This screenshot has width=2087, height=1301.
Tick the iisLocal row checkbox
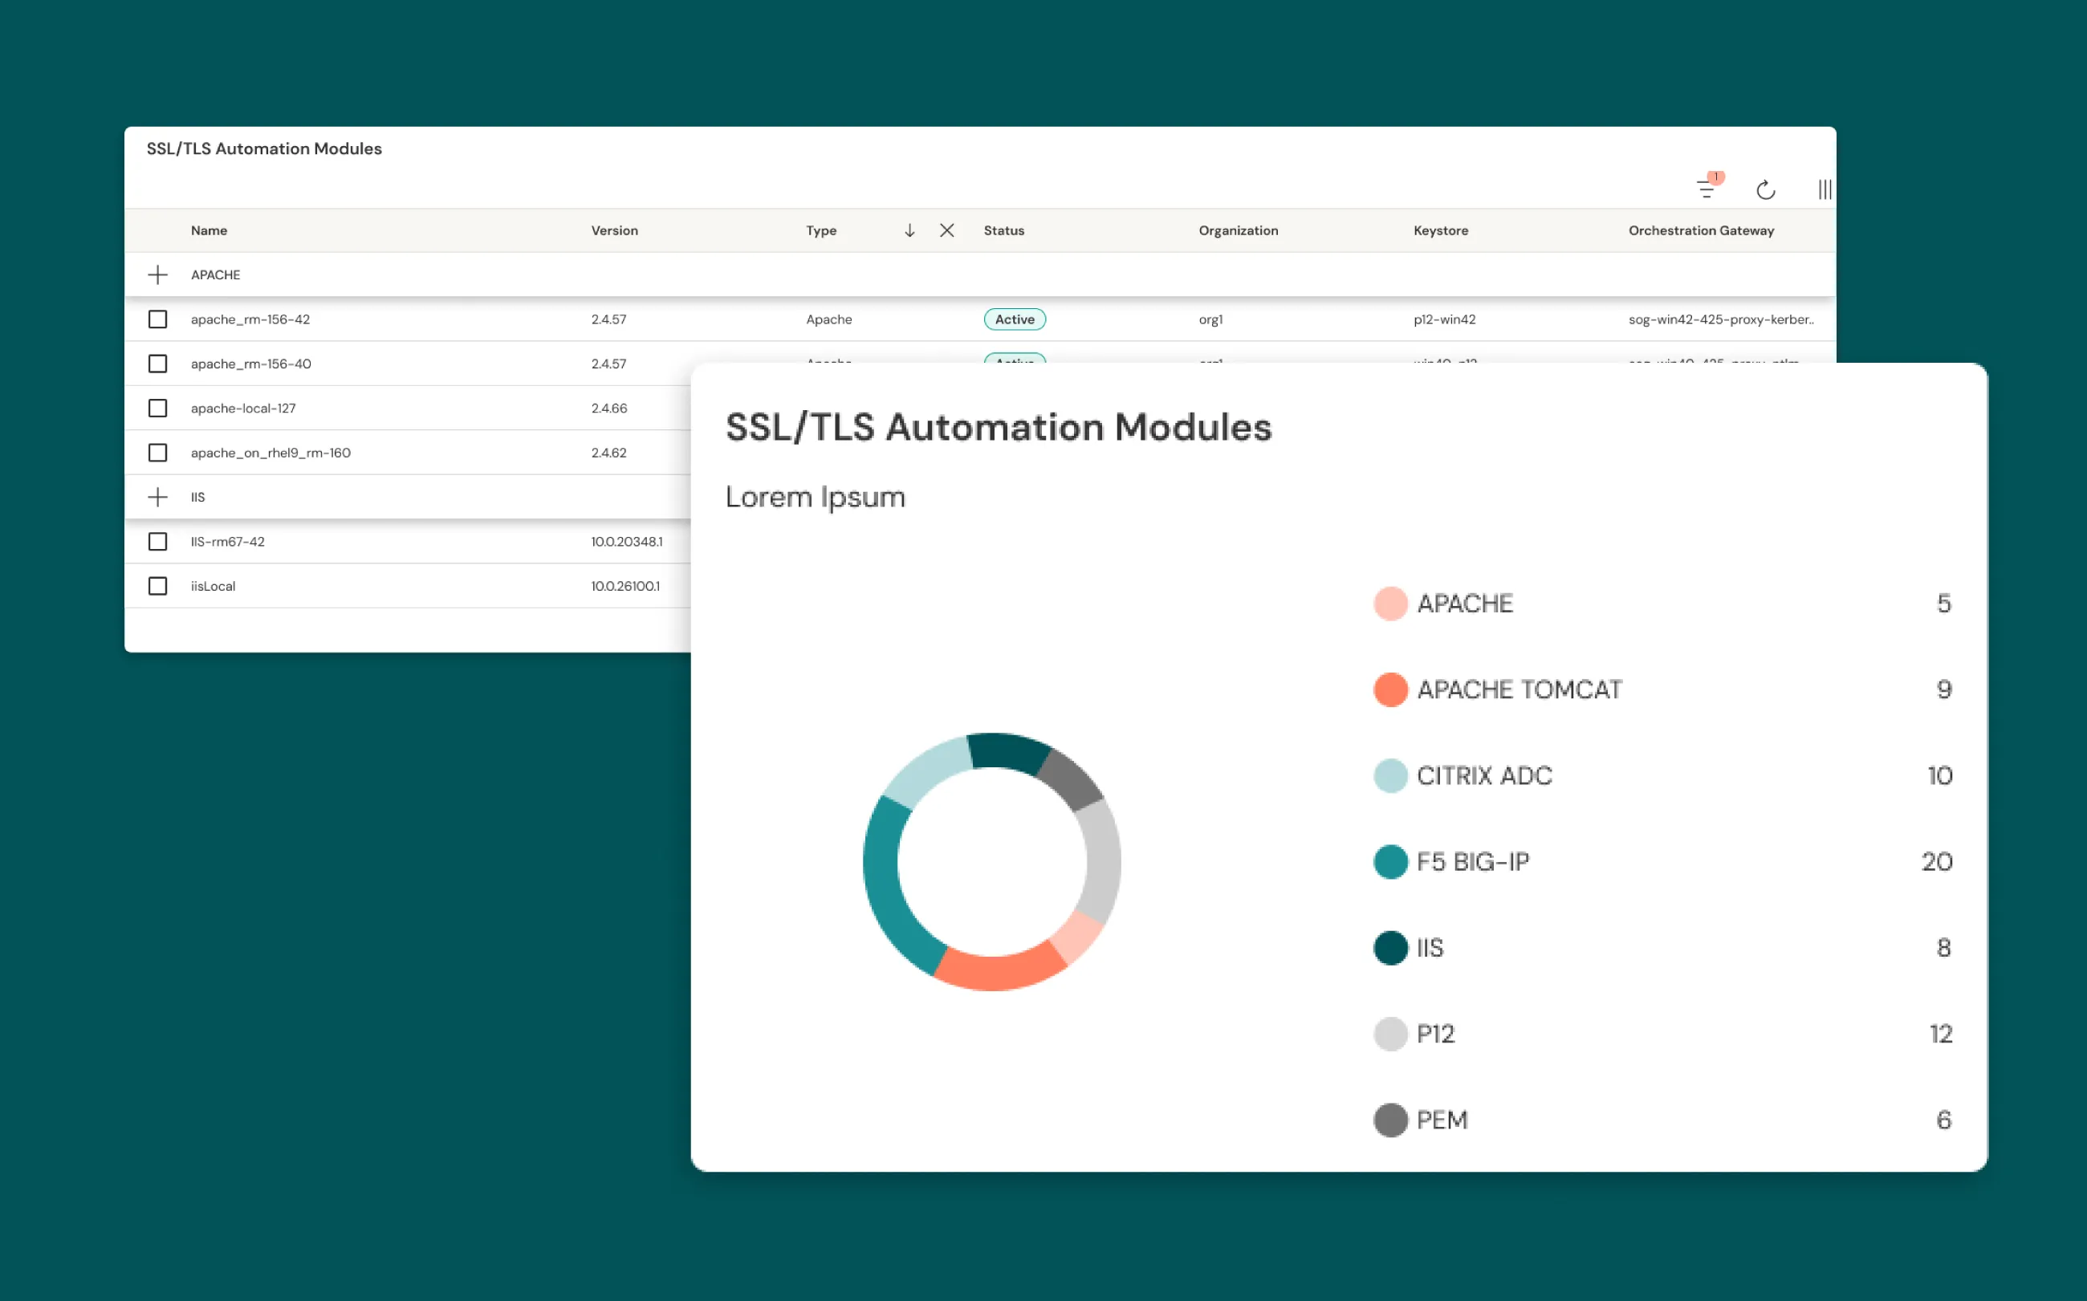coord(157,586)
